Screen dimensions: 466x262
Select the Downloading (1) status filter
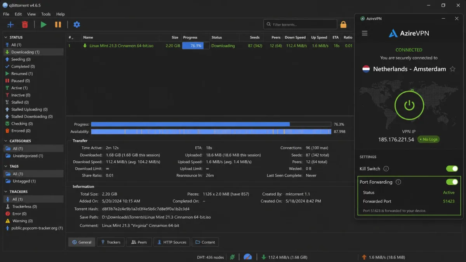pyautogui.click(x=33, y=52)
